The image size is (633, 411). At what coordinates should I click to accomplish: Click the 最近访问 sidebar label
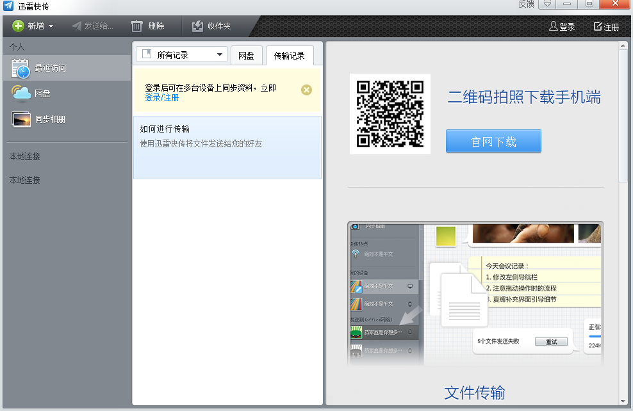(51, 68)
